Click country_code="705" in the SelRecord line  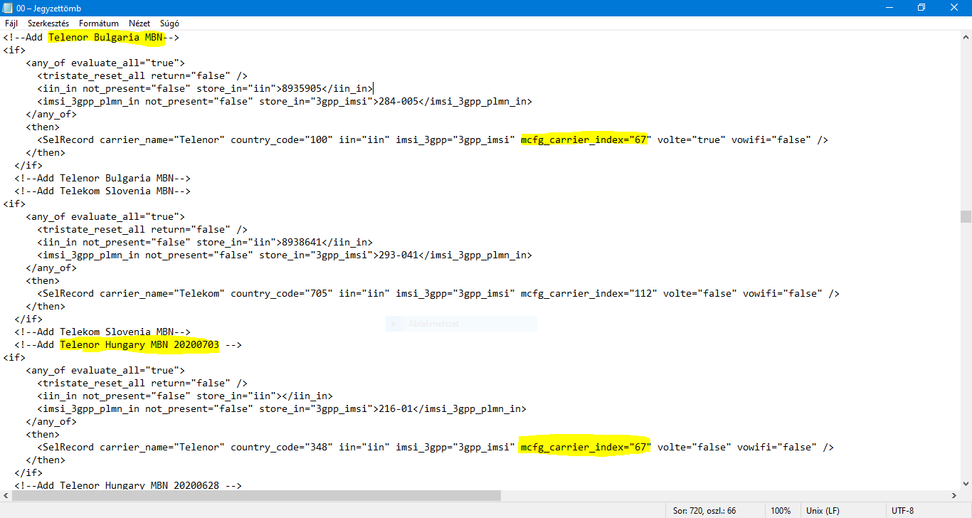(282, 294)
